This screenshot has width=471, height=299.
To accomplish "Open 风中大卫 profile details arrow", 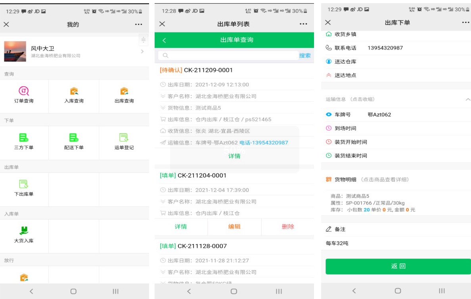I will pos(142,52).
